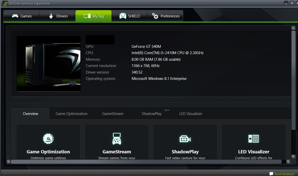The height and width of the screenshot is (176, 298).
Task: Maximize the GeForce Experience window
Action: pyautogui.click(x=292, y=3)
